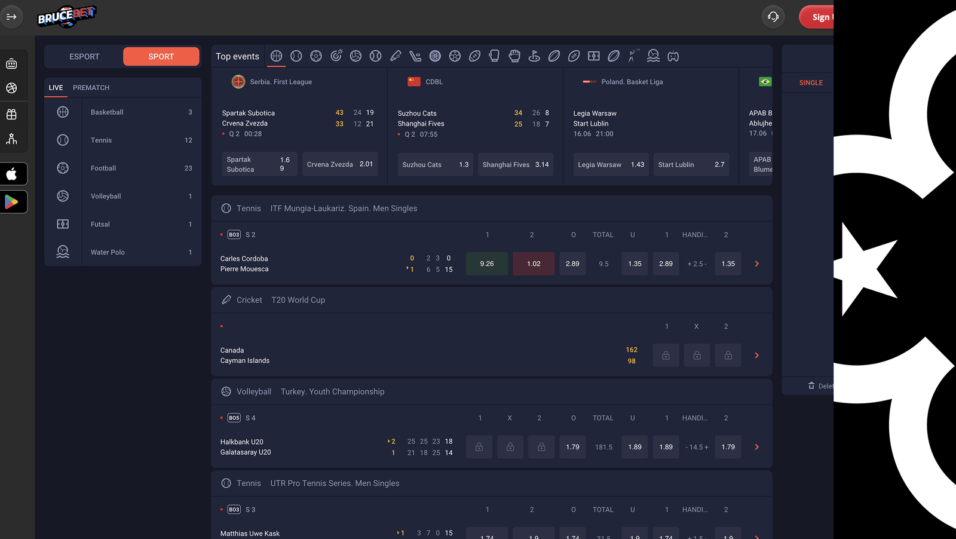Screen dimensions: 956x539
Task: Expand the left sidebar menu arrow
Action: pos(11,17)
